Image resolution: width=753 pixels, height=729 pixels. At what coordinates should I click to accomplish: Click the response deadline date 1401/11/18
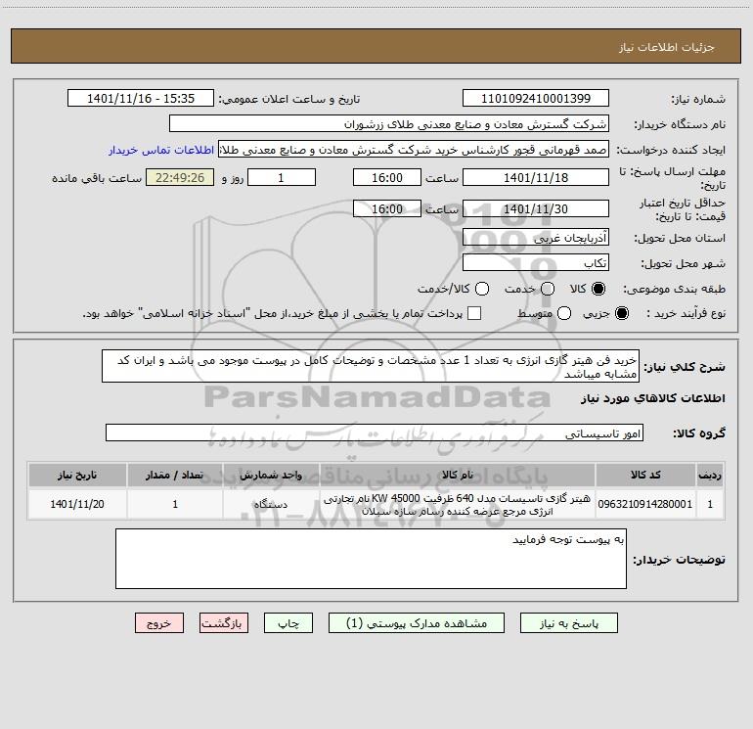[x=536, y=177]
